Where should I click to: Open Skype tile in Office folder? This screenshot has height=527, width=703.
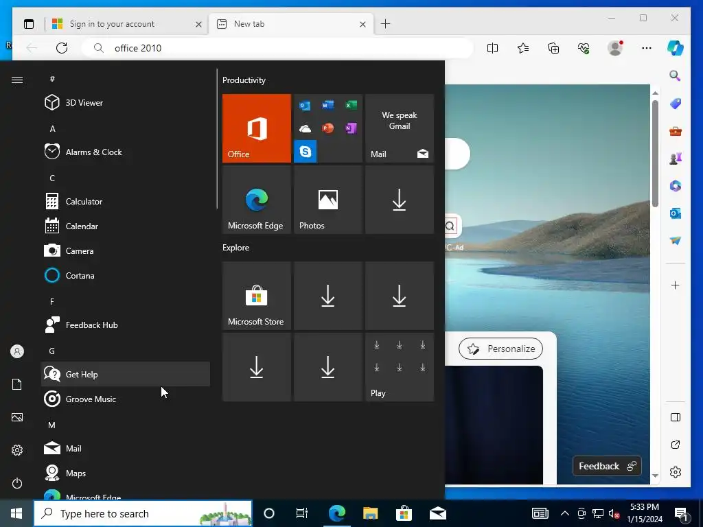pos(306,152)
